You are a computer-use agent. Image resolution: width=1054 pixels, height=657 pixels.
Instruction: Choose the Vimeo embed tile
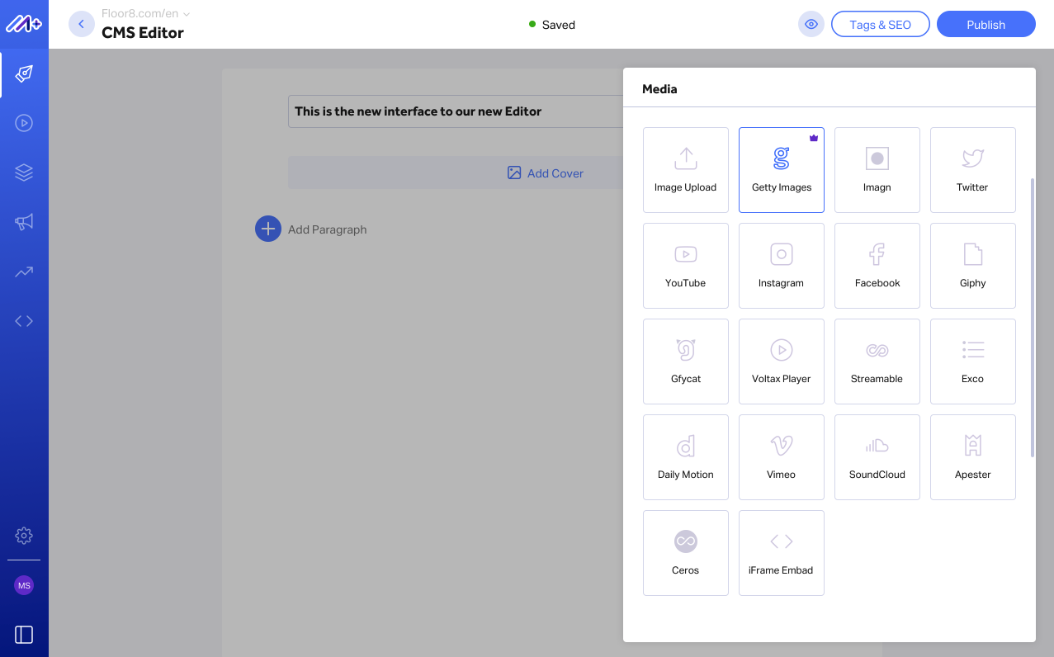[781, 457]
